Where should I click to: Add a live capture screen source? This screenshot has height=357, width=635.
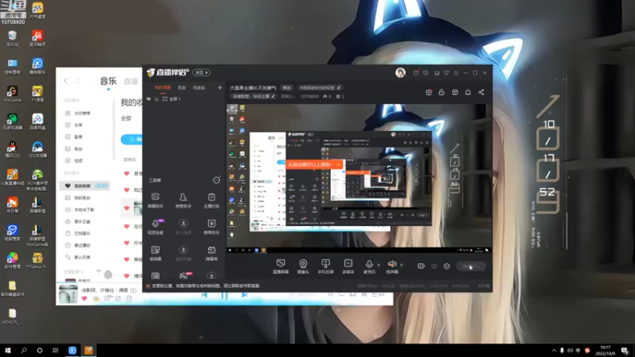[280, 267]
